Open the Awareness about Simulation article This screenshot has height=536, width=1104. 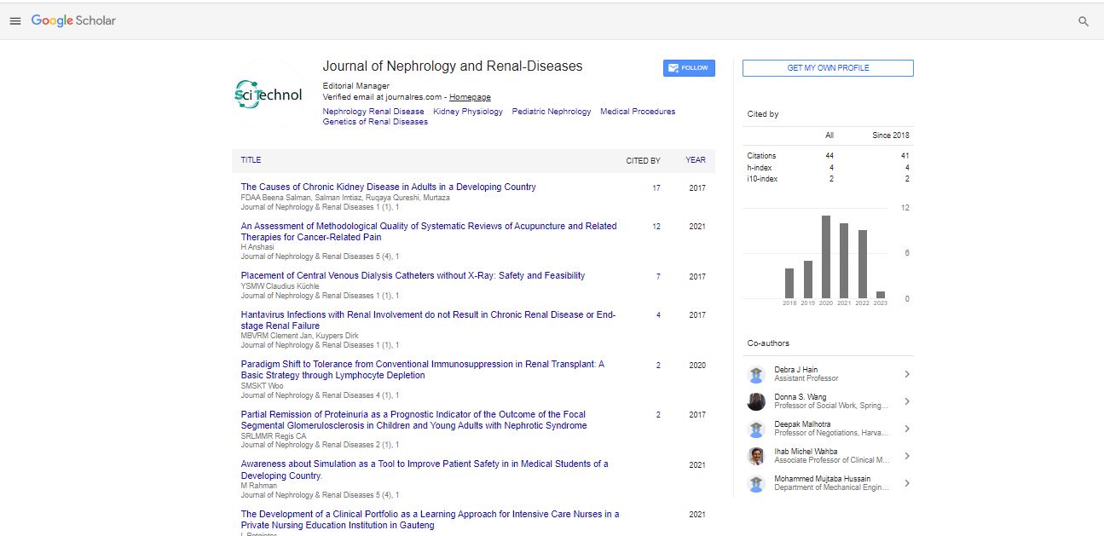pos(425,470)
